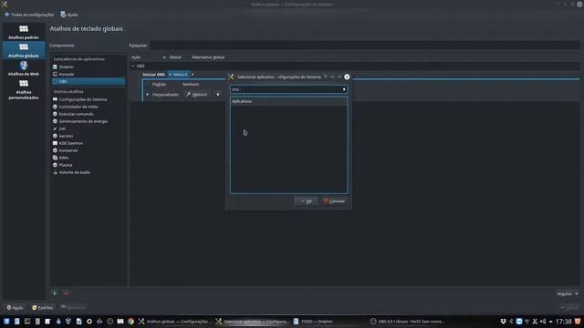
Task: Select the Personalizado shortcut radio button
Action: click(148, 95)
